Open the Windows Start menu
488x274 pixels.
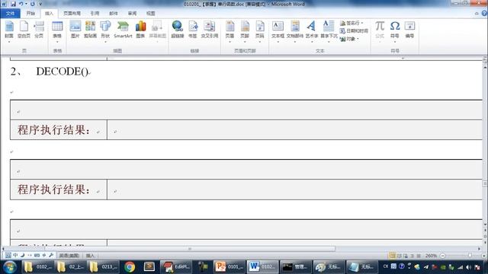click(10, 267)
